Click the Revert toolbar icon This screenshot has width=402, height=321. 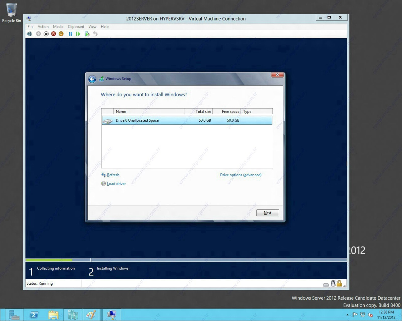click(x=95, y=34)
